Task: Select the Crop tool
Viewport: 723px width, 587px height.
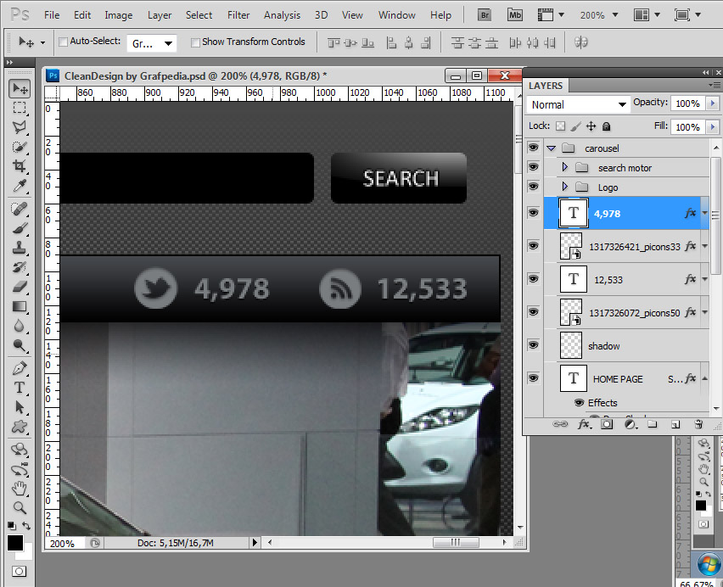Action: click(20, 166)
